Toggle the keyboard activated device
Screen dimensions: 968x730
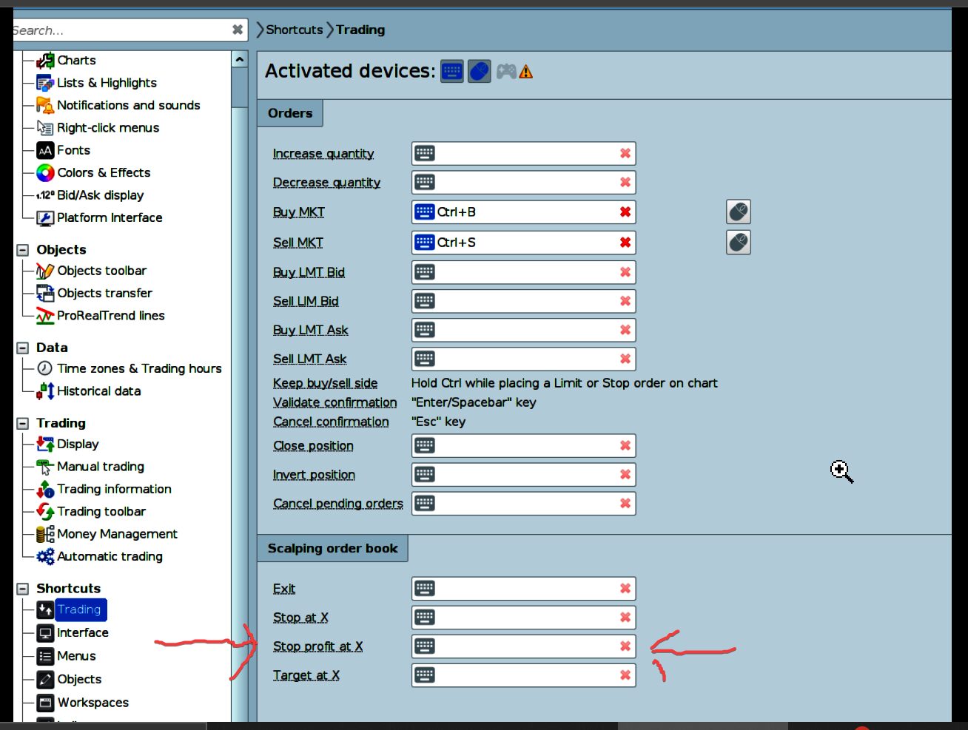[x=452, y=72]
